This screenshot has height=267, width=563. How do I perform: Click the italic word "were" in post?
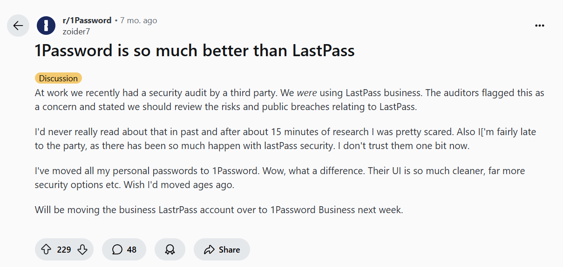306,93
